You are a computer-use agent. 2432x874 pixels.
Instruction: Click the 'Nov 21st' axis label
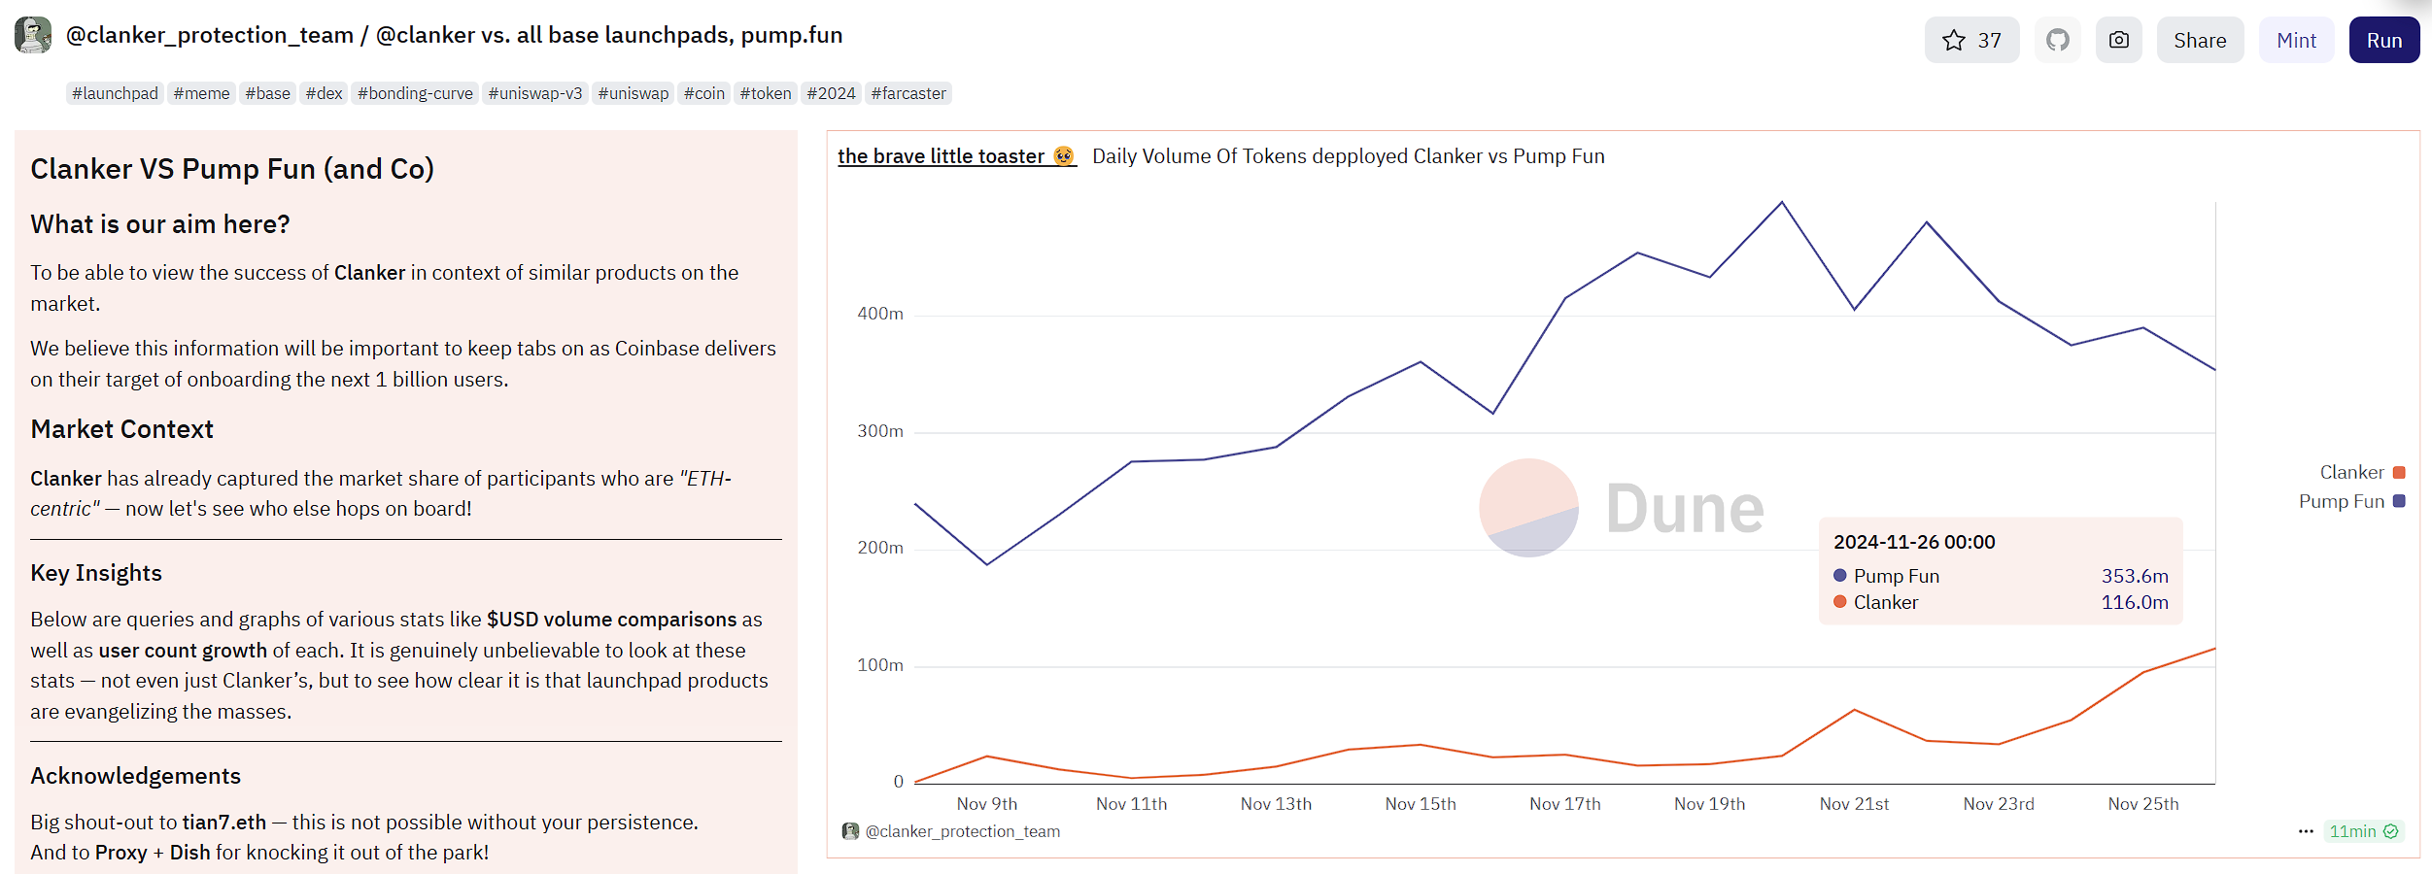click(x=1854, y=804)
